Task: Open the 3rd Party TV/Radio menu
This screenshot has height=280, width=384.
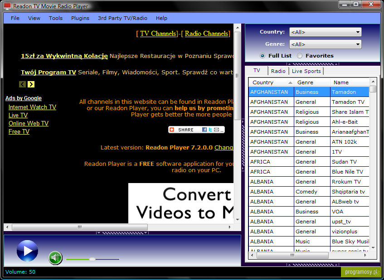Action: tap(122, 18)
